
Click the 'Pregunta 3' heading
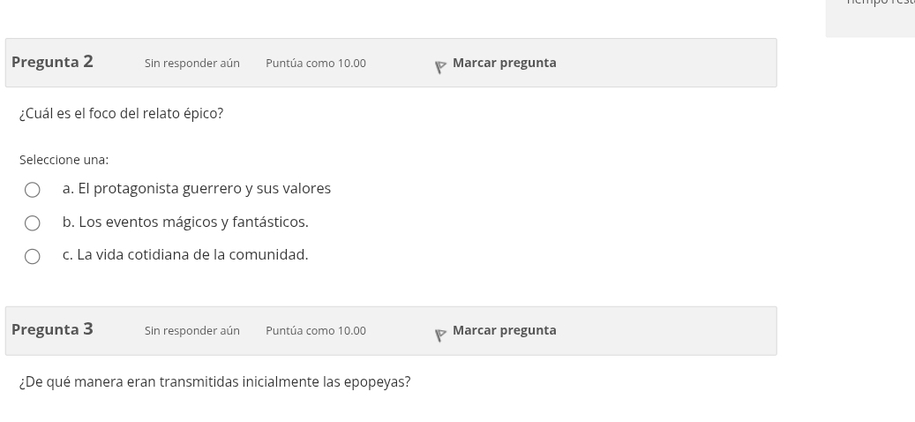pos(52,329)
